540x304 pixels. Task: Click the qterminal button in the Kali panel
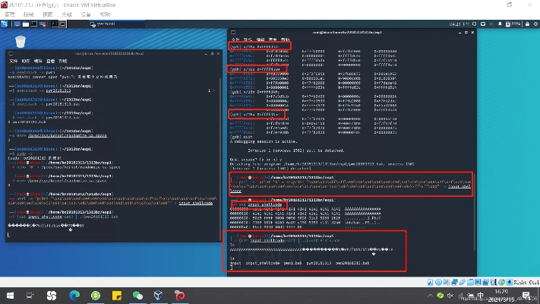[x=103, y=23]
